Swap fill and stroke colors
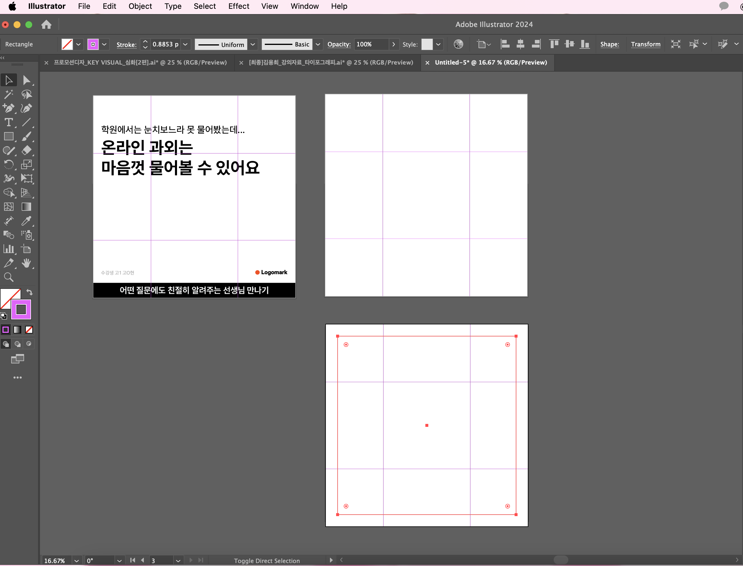 click(x=30, y=292)
